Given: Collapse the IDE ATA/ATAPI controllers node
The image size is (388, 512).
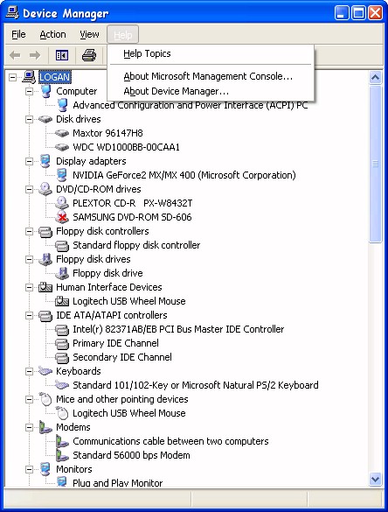Looking at the screenshot, I should pos(30,315).
